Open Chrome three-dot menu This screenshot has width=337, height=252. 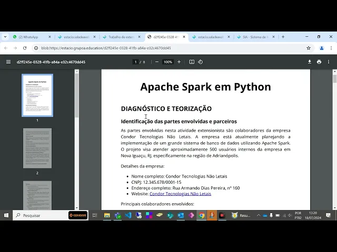click(x=331, y=48)
